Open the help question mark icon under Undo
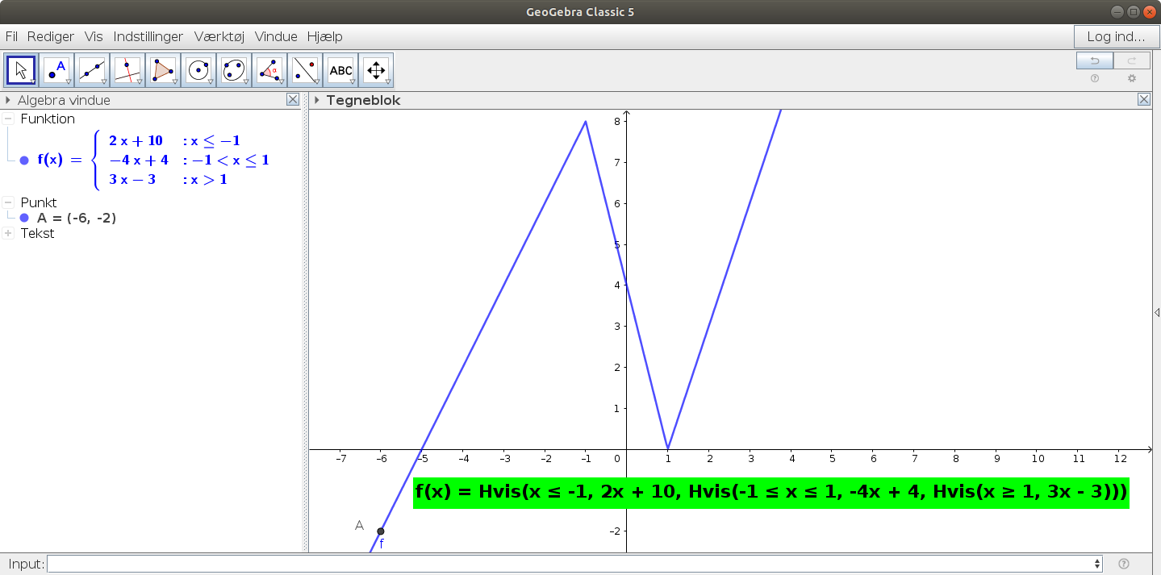Screen dimensions: 1161x575 pos(1095,78)
